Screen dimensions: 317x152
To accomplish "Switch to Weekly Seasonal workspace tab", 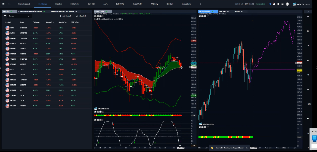I will tap(24, 4).
